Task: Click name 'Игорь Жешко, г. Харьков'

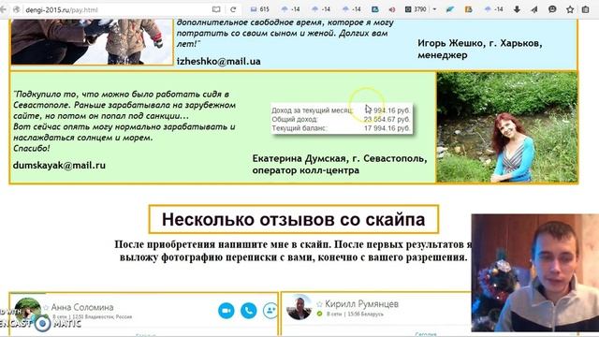Action: coord(480,43)
